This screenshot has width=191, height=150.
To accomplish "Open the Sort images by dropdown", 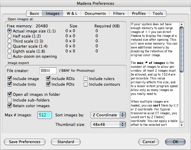I will point(108,115).
